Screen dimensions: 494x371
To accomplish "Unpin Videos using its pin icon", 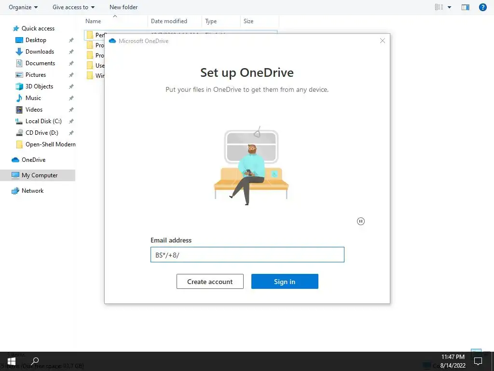I will pos(71,110).
